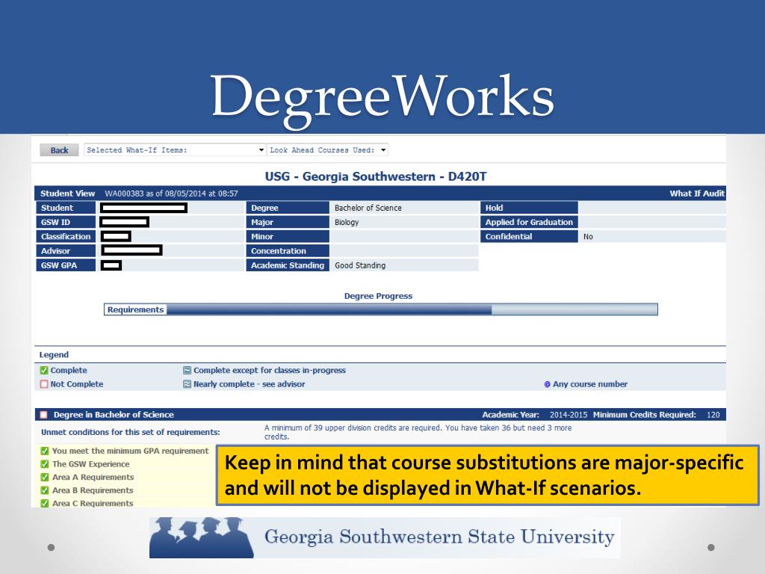
Task: Click the Complete legend checkmark icon
Action: [x=44, y=370]
